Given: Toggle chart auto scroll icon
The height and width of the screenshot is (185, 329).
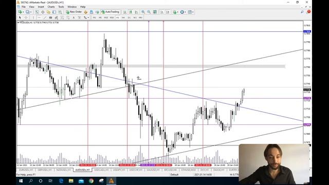Looking at the screenshot, I should (x=162, y=12).
